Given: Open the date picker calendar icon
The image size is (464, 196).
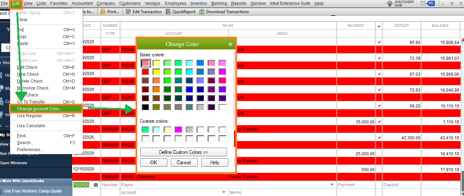Looking at the screenshot, I should click(x=96, y=185).
